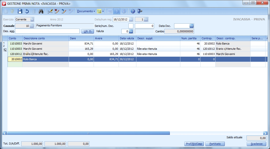The height and width of the screenshot is (149, 270).
Task: Open date picker for Data/num reg.
Action: 131,19
